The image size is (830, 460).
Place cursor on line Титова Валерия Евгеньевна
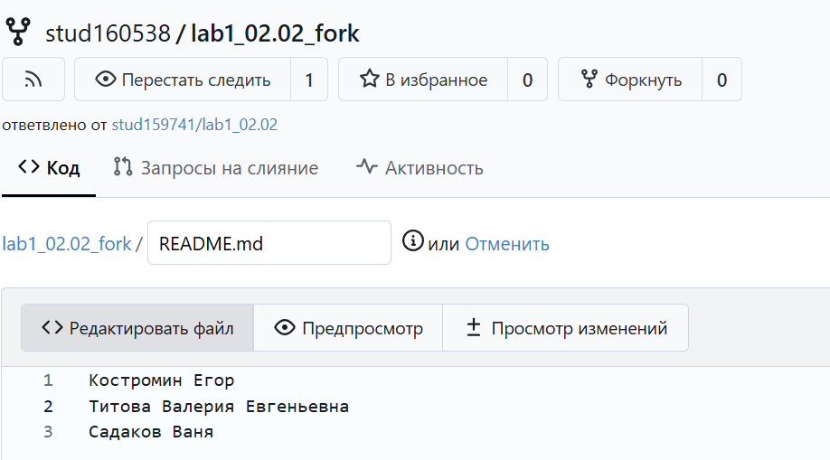coord(219,407)
